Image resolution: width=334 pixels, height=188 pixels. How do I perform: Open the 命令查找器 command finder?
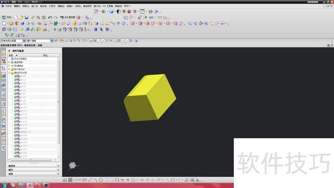pos(68,17)
